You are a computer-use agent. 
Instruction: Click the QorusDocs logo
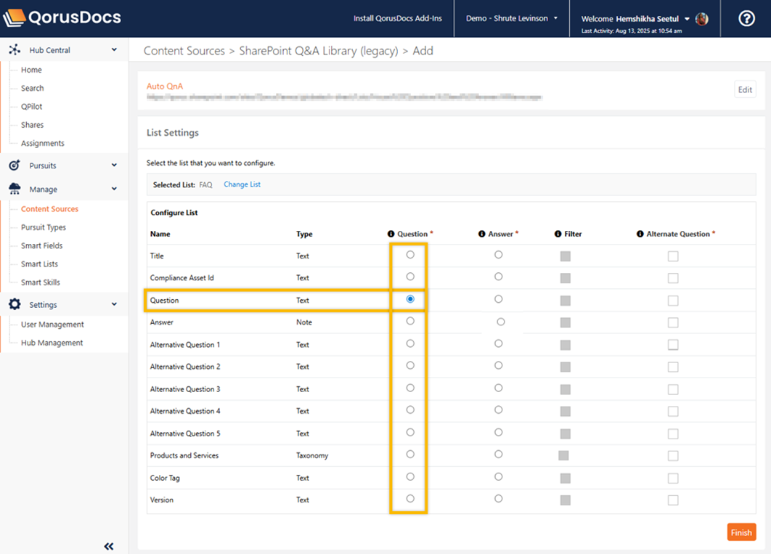pyautogui.click(x=62, y=18)
